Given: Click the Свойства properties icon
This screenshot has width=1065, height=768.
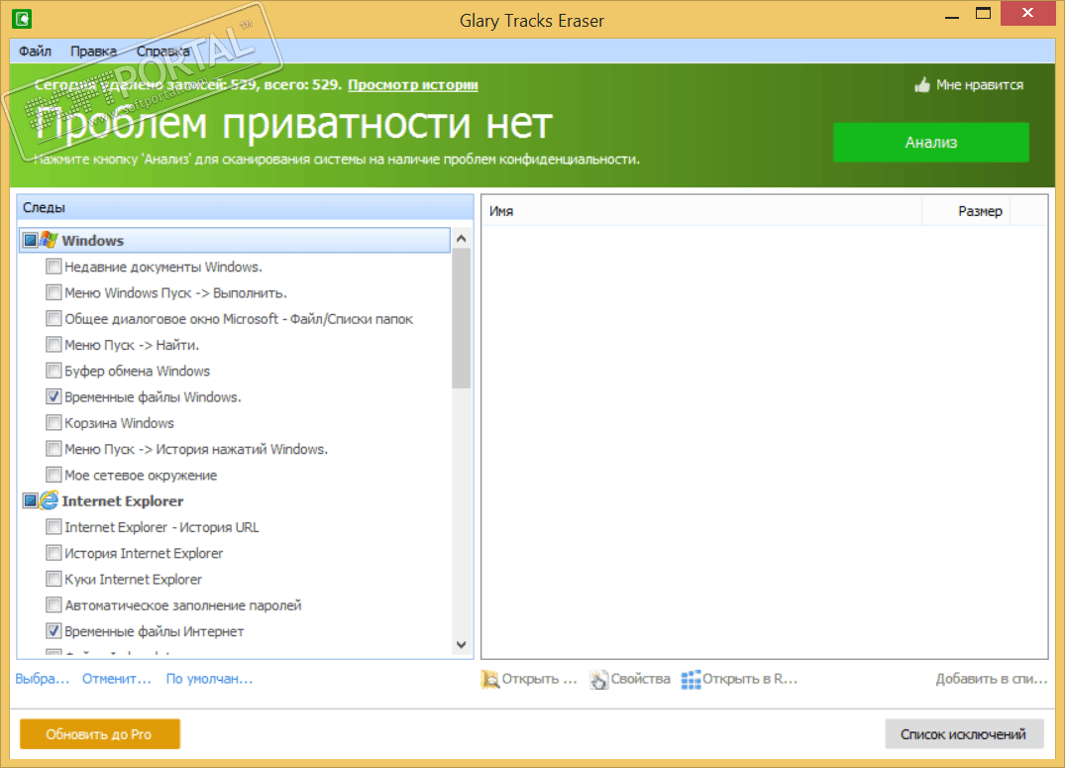Looking at the screenshot, I should pyautogui.click(x=599, y=679).
